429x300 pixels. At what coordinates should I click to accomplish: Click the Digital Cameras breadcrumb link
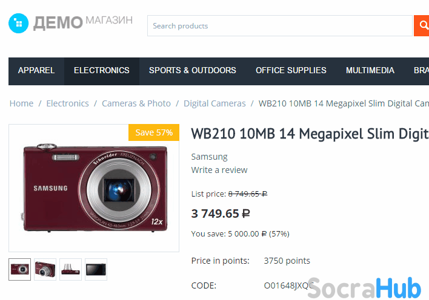[x=215, y=103]
